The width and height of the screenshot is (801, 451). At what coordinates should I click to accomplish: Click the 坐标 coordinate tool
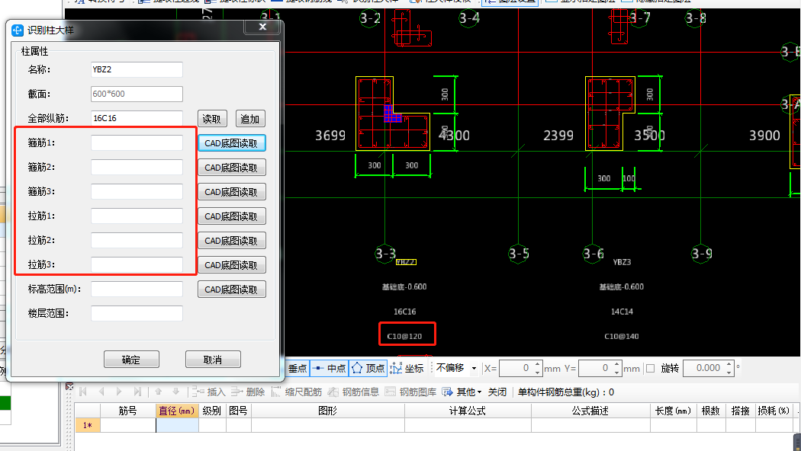tap(407, 369)
